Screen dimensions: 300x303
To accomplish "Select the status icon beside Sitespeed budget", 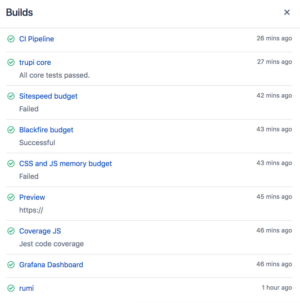I will (11, 96).
